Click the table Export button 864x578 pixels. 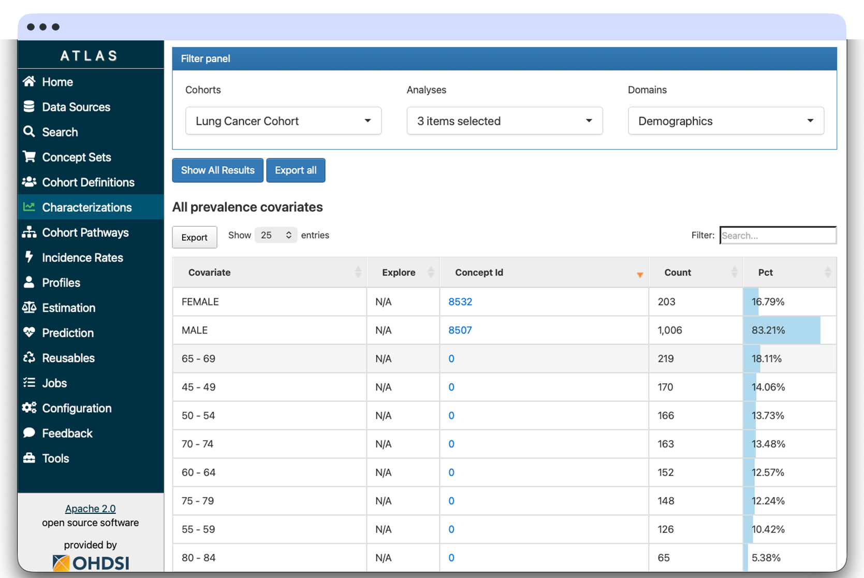[195, 237]
